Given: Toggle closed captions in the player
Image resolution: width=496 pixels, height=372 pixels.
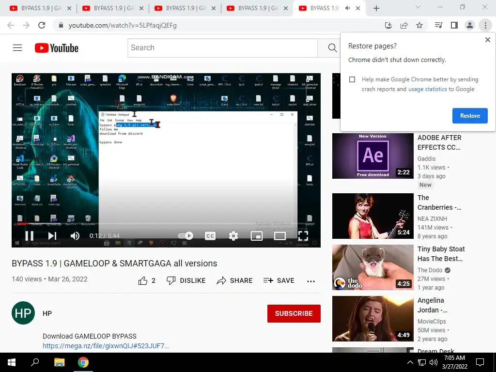Looking at the screenshot, I should (x=210, y=236).
